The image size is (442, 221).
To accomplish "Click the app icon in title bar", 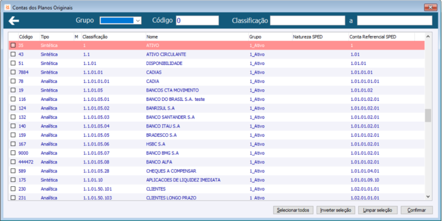I will 8,8.
